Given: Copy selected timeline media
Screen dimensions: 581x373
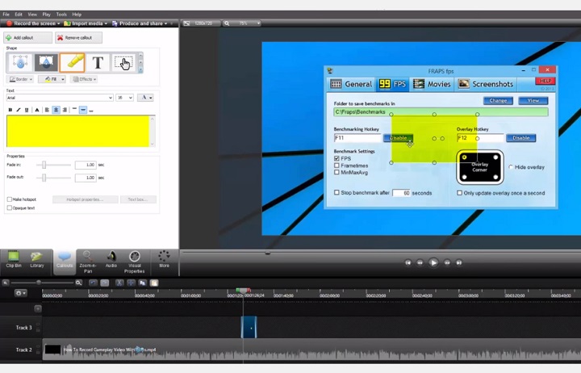Looking at the screenshot, I should click(143, 283).
